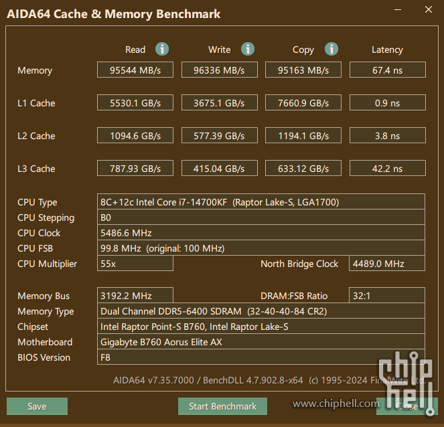This screenshot has height=427, width=444.
Task: Select L2 Cache write 577.39 GB/s
Action: pos(220,136)
